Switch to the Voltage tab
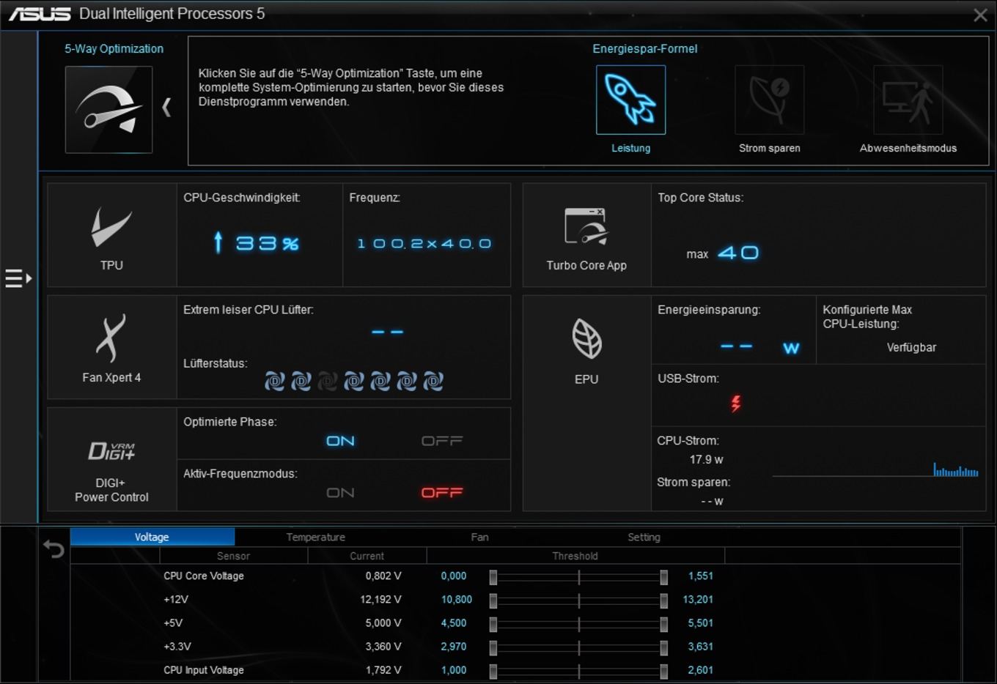 (x=152, y=537)
